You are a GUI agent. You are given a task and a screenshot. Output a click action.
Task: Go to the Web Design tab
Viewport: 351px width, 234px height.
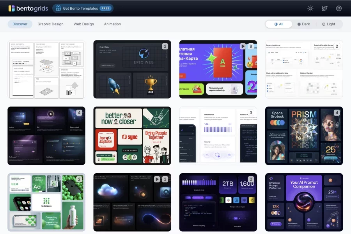83,24
